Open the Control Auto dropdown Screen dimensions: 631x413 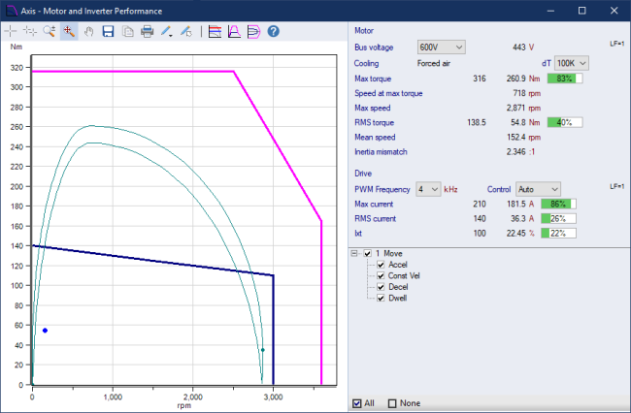click(539, 189)
